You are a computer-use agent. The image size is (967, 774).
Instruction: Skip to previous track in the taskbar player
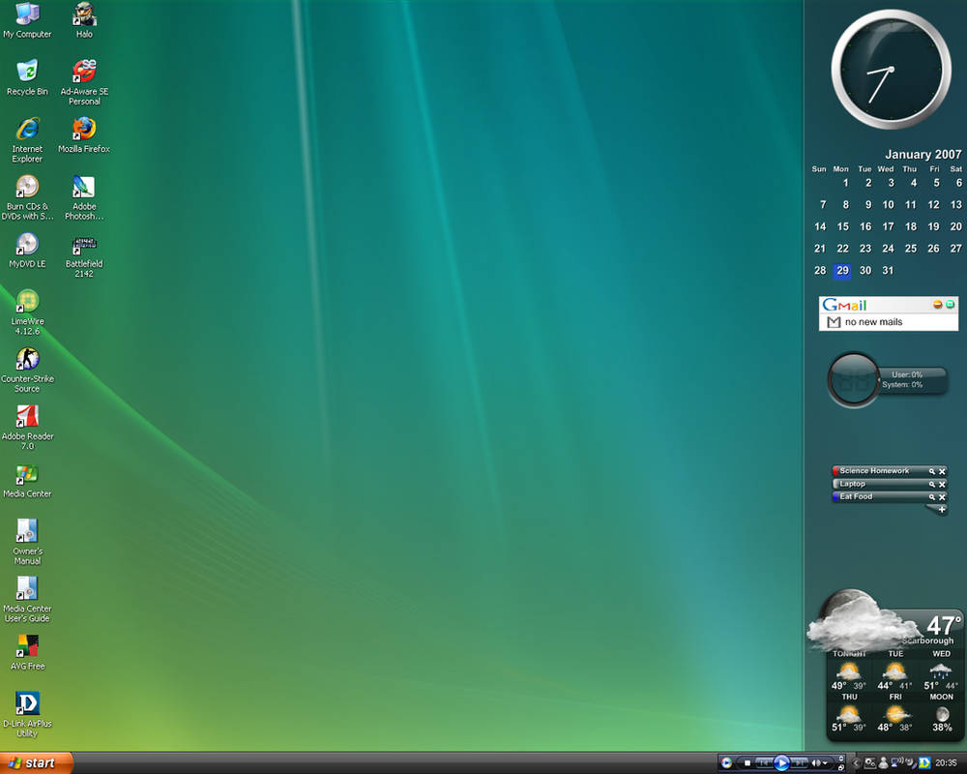tap(764, 763)
